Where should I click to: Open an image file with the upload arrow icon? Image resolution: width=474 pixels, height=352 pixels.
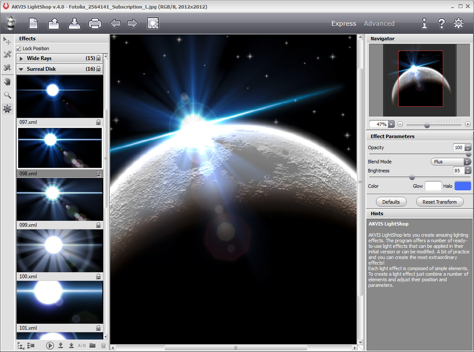click(x=54, y=23)
